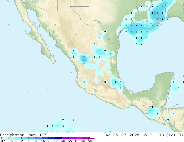Click the 0.1–0.5 mm legend color swatch
184x142 pixels.
pyautogui.click(x=5, y=138)
